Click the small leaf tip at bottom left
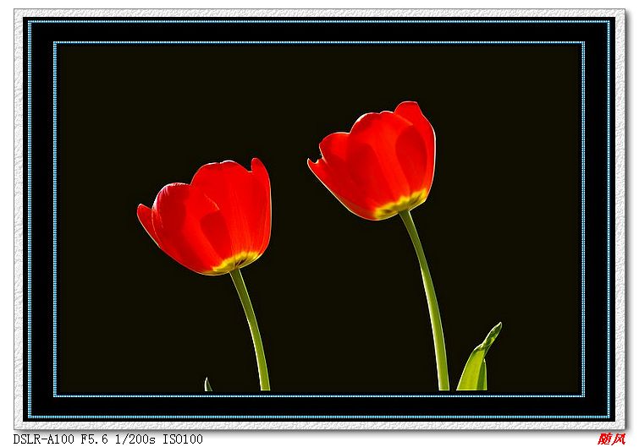This screenshot has height=447, width=639. [x=207, y=385]
